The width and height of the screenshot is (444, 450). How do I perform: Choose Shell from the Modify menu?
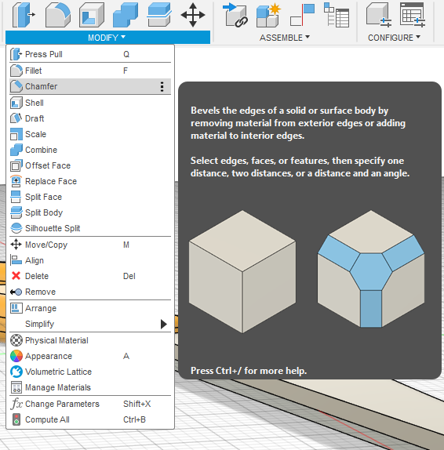[x=90, y=103]
